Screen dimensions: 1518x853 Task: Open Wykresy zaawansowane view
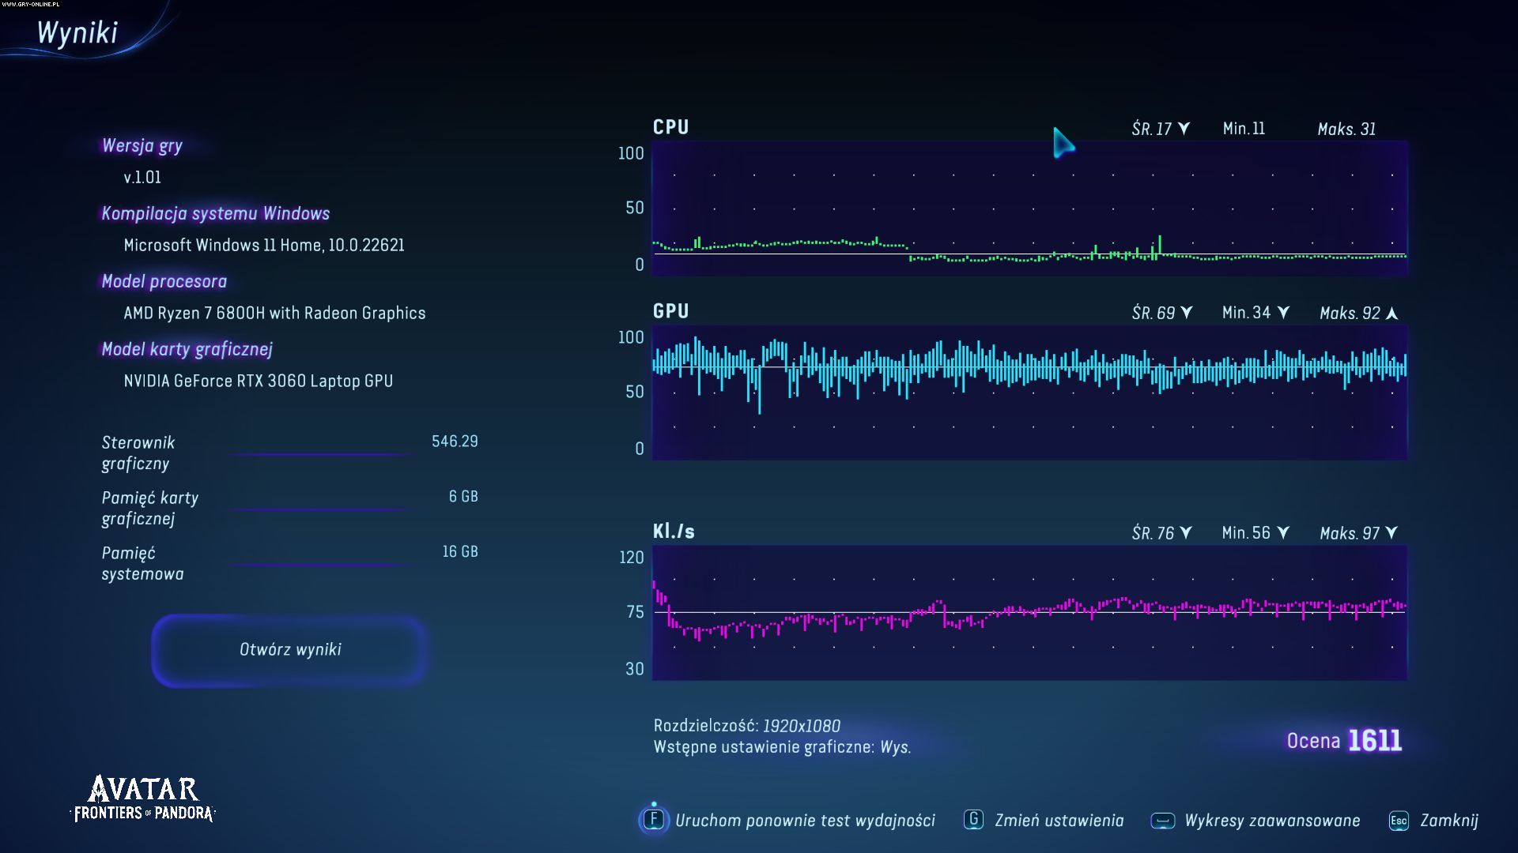coord(1271,821)
